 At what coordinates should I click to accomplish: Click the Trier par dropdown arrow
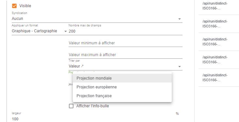[180, 67]
